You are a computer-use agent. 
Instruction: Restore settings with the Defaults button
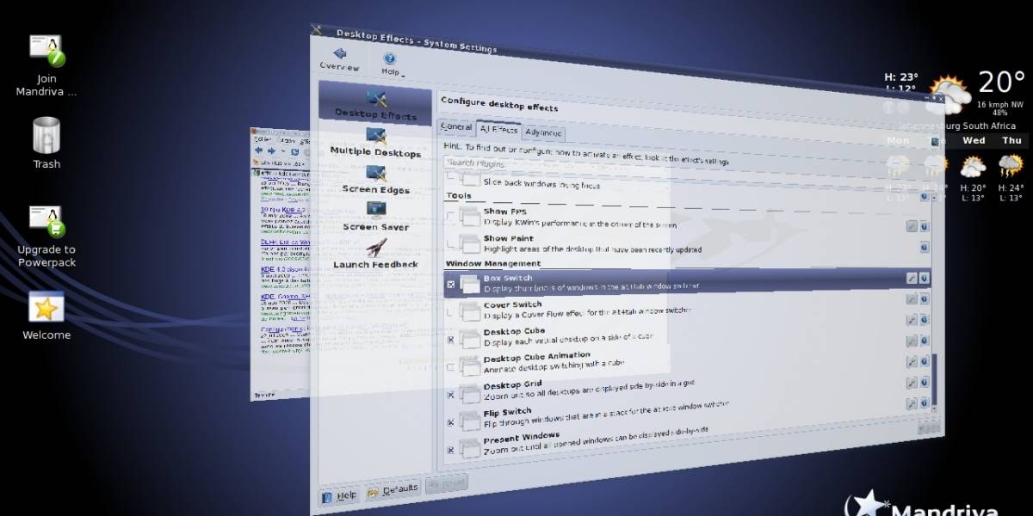393,490
